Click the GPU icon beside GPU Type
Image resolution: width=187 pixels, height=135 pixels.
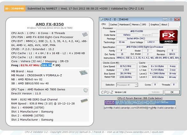[86, 90]
